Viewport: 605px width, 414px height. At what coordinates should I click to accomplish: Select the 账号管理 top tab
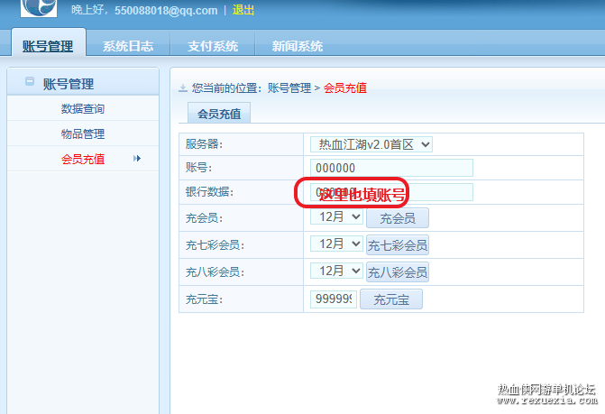coord(48,46)
